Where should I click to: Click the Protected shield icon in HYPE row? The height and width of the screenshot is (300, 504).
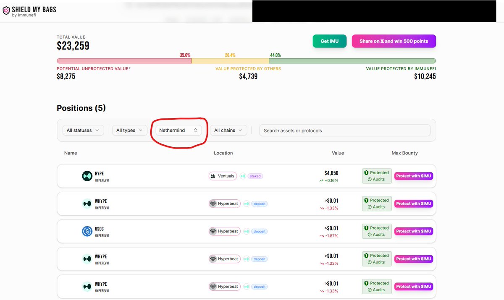pyautogui.click(x=366, y=172)
